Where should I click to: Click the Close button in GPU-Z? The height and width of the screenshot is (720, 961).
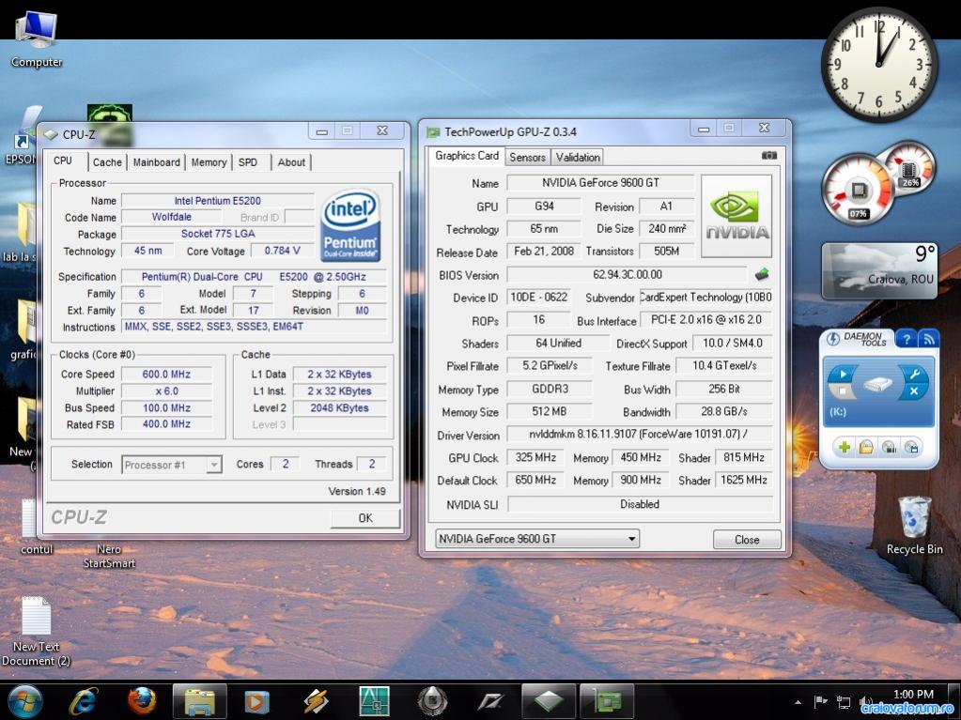coord(747,540)
